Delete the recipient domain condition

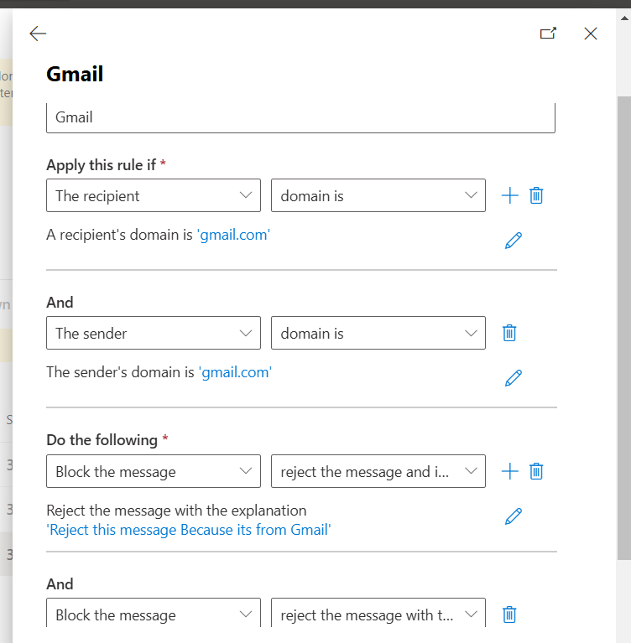(536, 195)
